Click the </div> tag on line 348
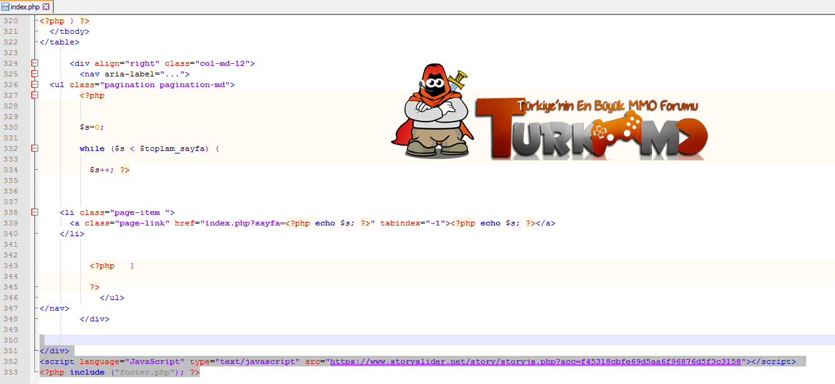This screenshot has width=835, height=384. click(x=95, y=319)
